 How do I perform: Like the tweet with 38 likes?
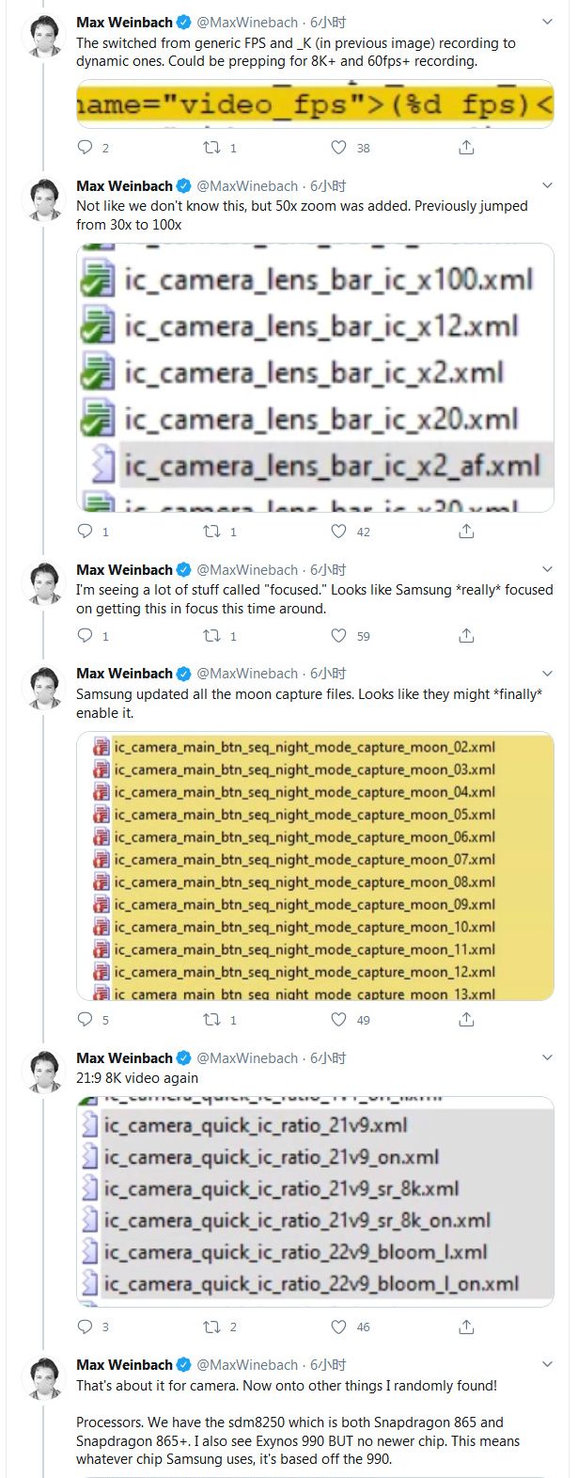click(x=340, y=148)
